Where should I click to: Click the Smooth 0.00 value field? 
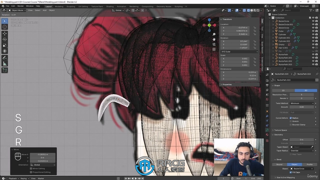pyautogui.click(x=301, y=107)
